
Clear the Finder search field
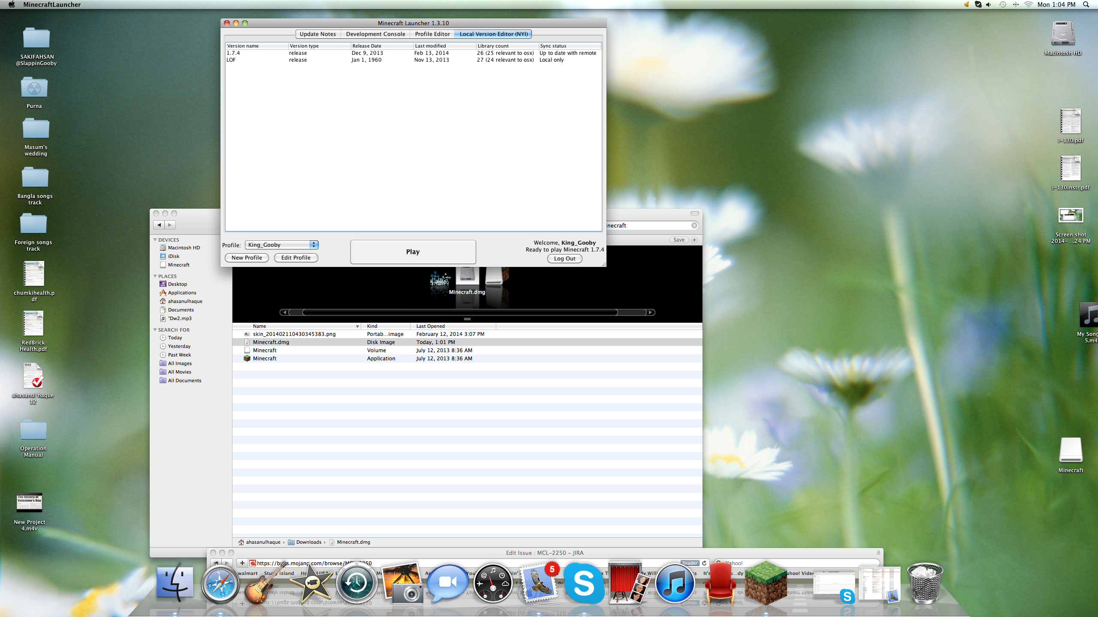(x=694, y=225)
